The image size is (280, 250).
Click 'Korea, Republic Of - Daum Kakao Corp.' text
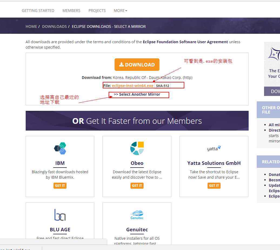(147, 78)
